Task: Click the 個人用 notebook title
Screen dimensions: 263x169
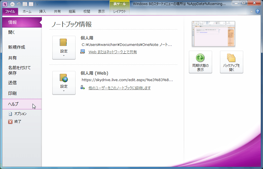Action: 87,38
